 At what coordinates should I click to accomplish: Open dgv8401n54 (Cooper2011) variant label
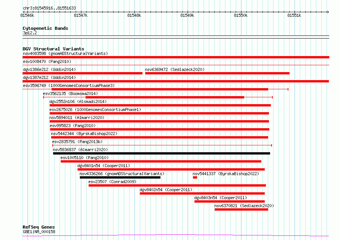coord(104,166)
